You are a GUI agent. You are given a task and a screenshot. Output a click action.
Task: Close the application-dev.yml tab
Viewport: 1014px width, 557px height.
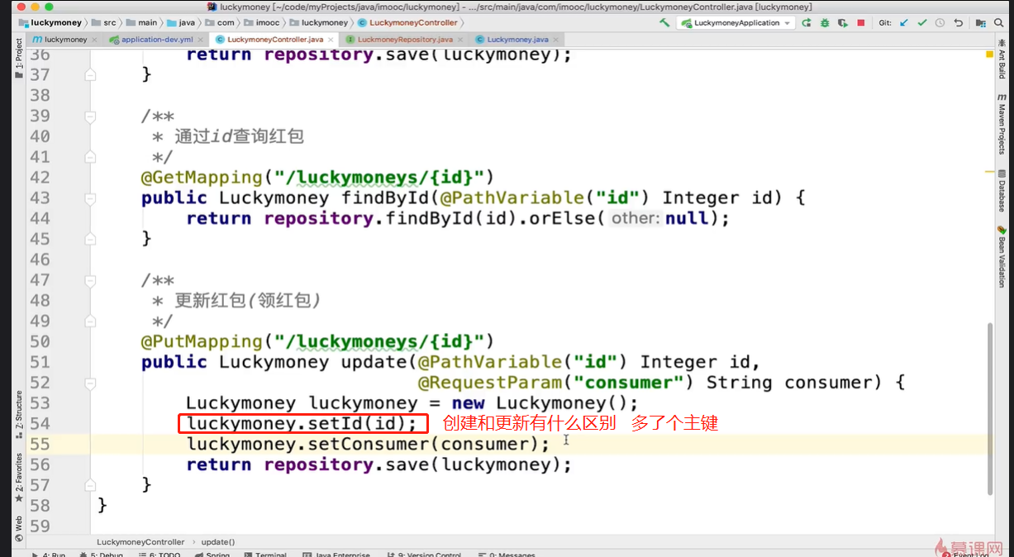click(199, 39)
